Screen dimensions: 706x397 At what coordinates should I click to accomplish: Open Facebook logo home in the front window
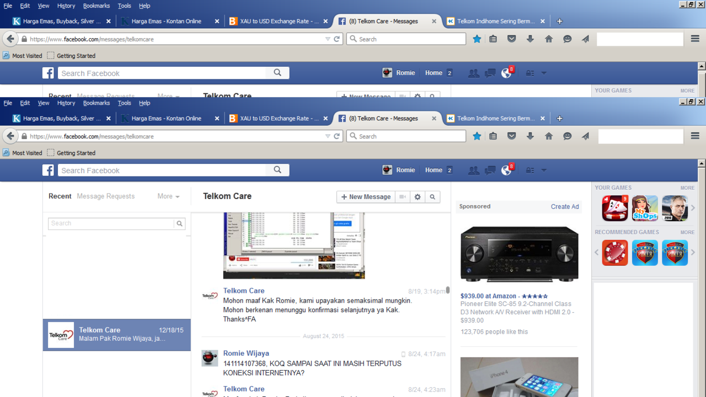[49, 170]
